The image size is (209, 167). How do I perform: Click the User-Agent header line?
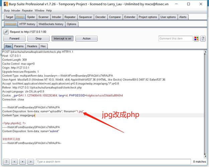click(84, 79)
